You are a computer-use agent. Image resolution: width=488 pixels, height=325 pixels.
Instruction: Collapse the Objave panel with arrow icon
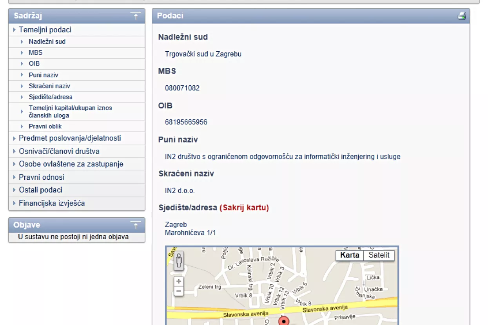136,225
